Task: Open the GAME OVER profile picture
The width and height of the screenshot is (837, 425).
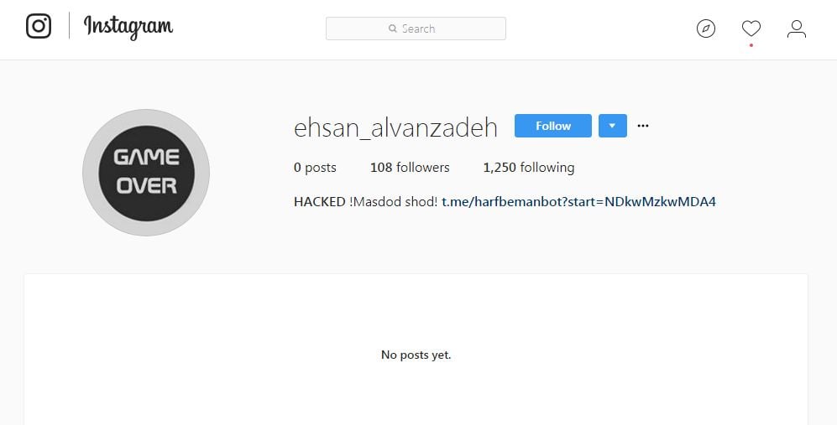Action: pyautogui.click(x=146, y=173)
